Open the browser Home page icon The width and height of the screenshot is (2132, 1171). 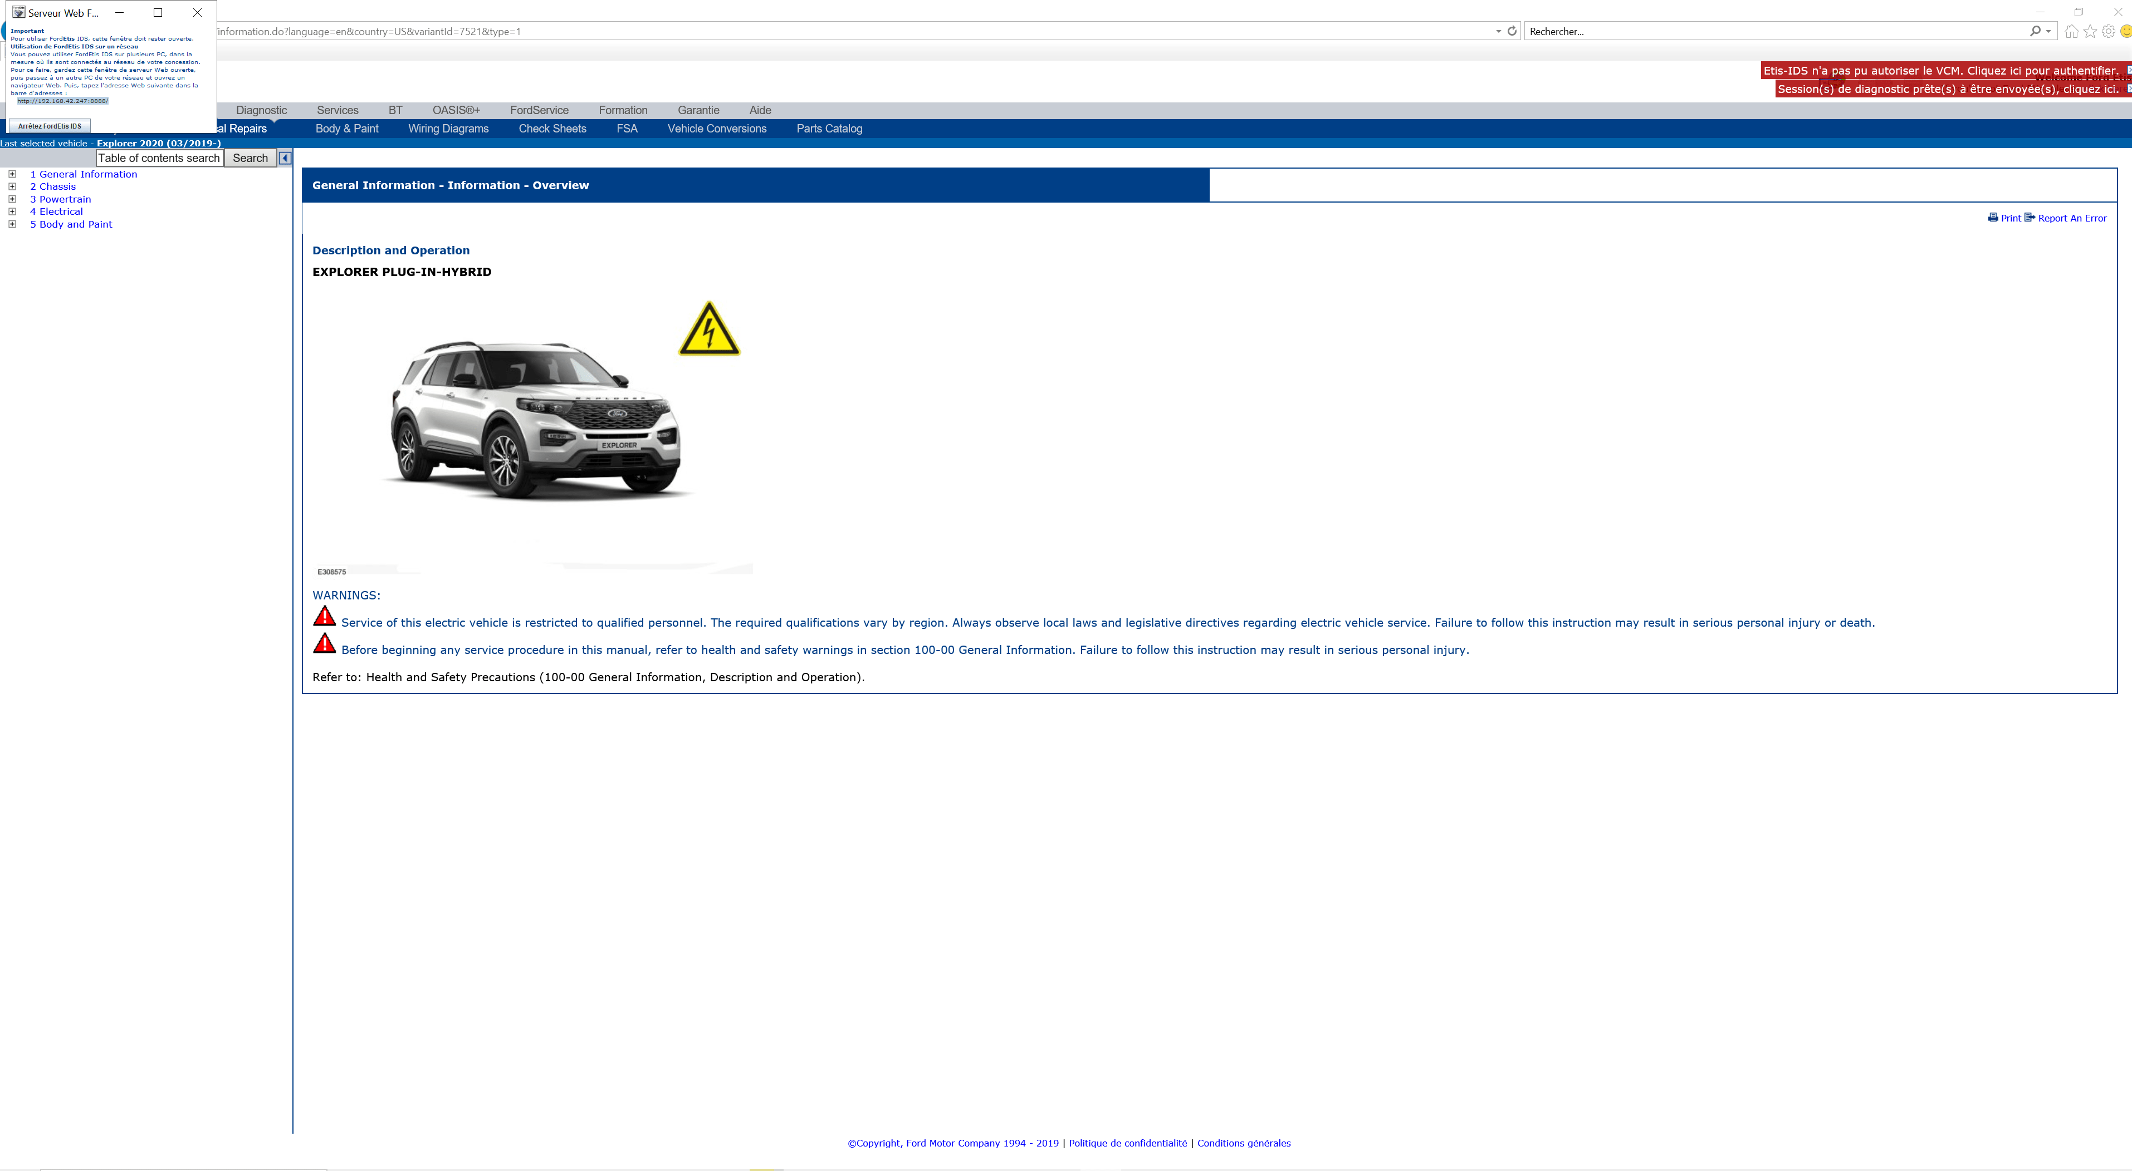(2071, 31)
